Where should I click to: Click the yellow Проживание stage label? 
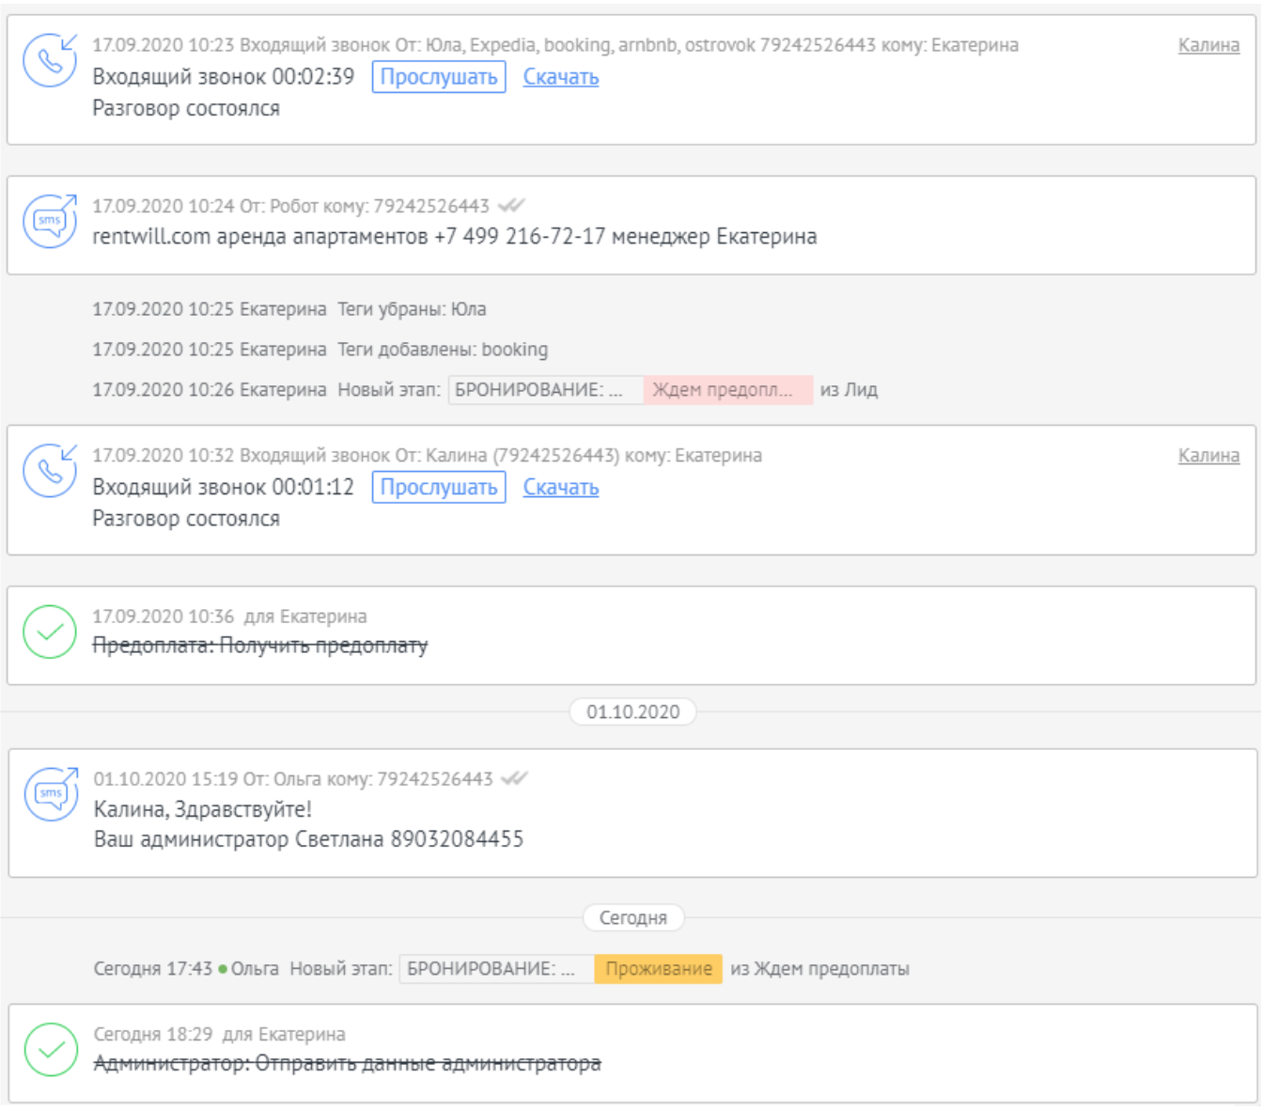(658, 969)
